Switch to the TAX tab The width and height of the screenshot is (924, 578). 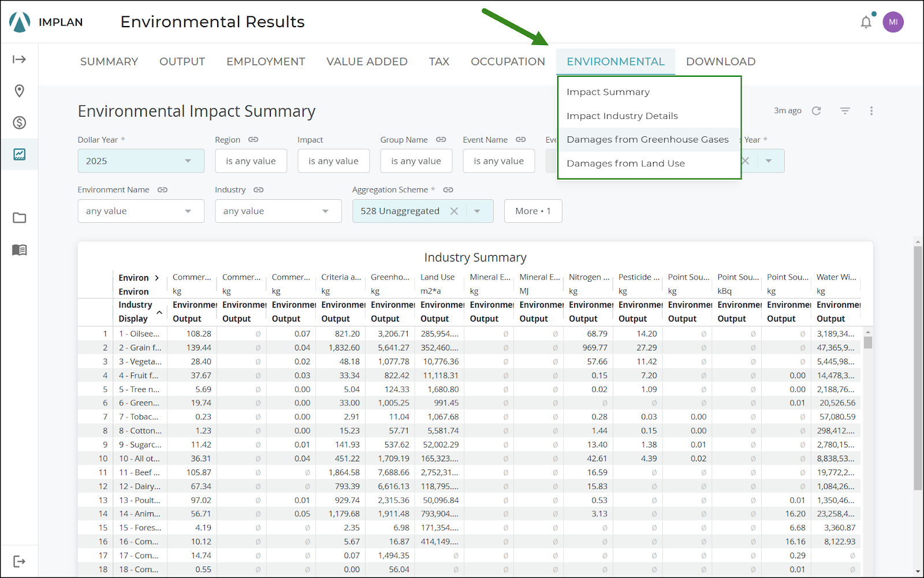(x=439, y=62)
